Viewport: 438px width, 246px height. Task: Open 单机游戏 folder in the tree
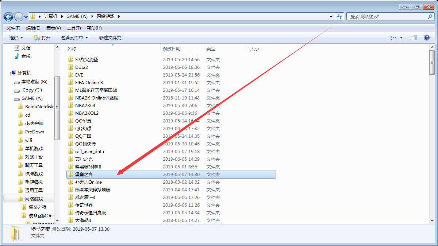click(x=34, y=149)
